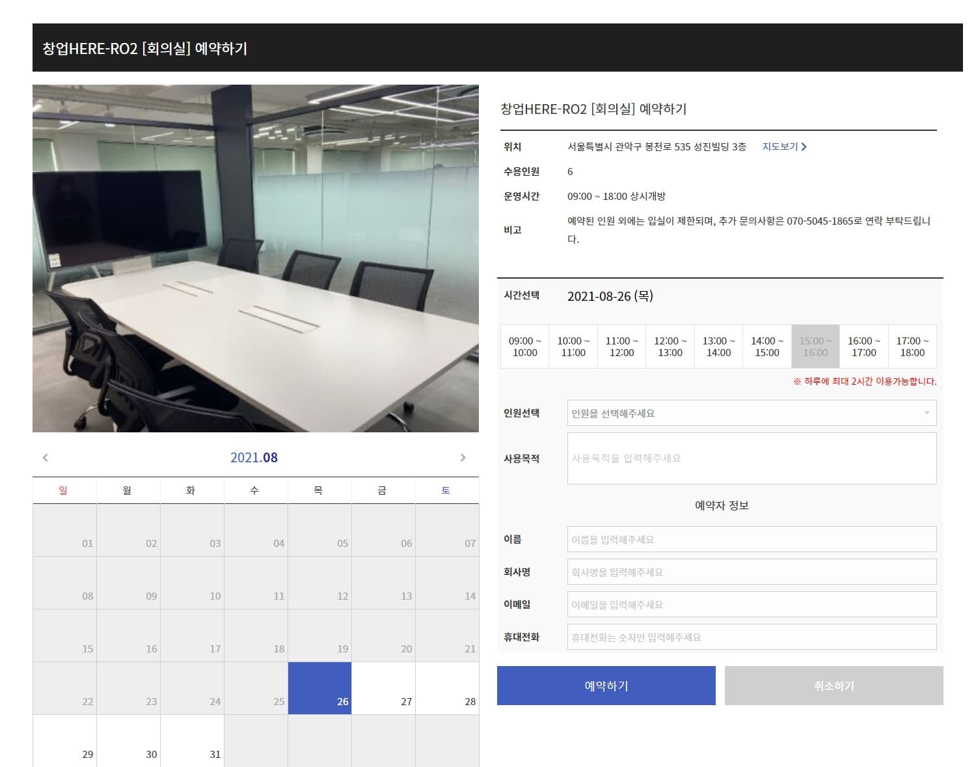Screen dimensions: 976x767
Task: Expand the 인원선택 dropdown
Action: [x=752, y=413]
